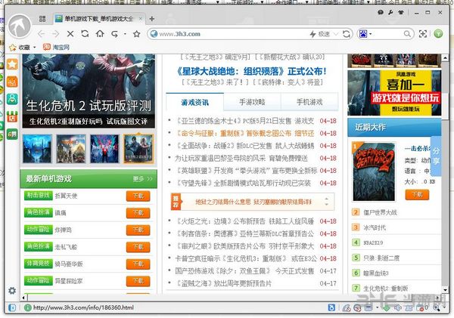Image resolution: width=454 pixels, height=318 pixels.
Task: Open the wrench tools icon
Action: 390,12
